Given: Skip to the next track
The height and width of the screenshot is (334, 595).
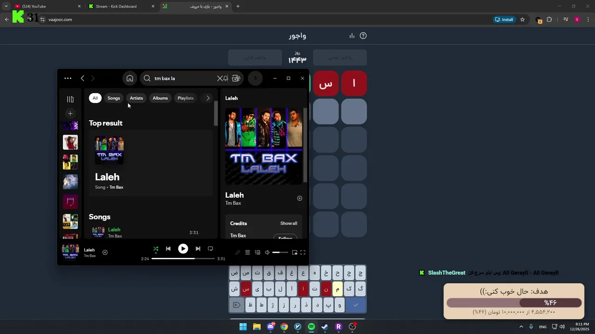Looking at the screenshot, I should [x=198, y=249].
